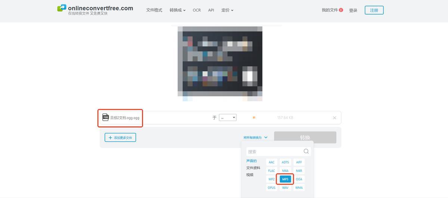Expand the 将所有转换为 dropdown
This screenshot has height=198, width=448.
pyautogui.click(x=255, y=137)
